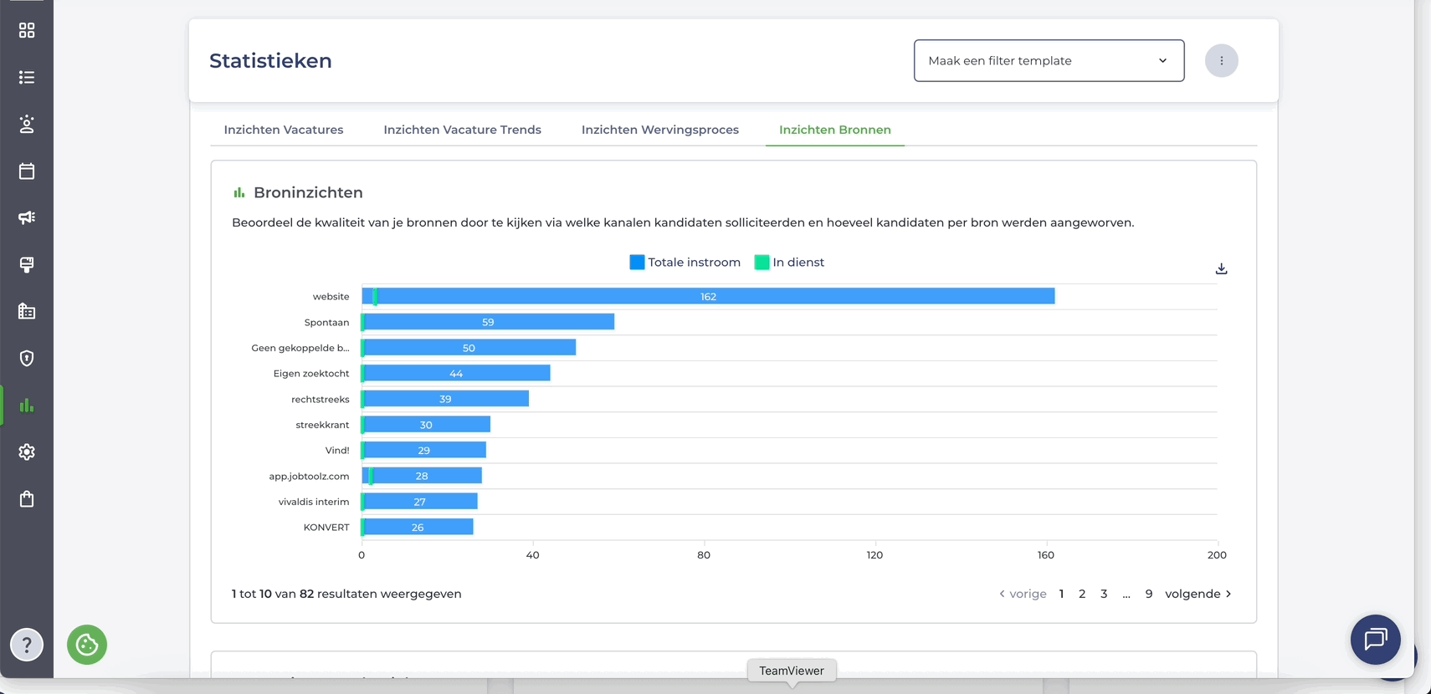Jump to page 9 of results
Viewport: 1431px width, 694px height.
click(1148, 594)
